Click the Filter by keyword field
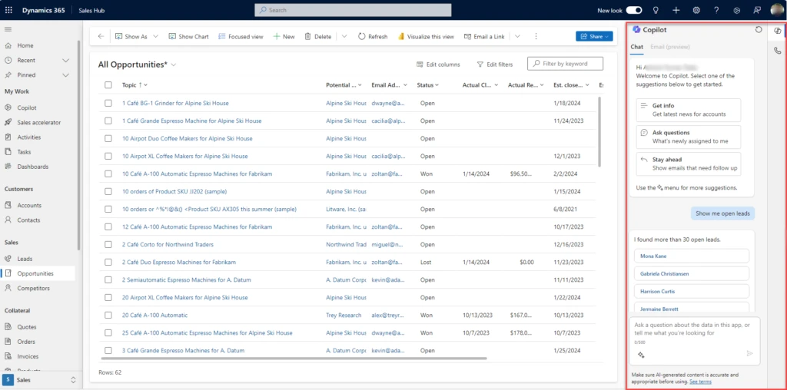 click(x=565, y=64)
